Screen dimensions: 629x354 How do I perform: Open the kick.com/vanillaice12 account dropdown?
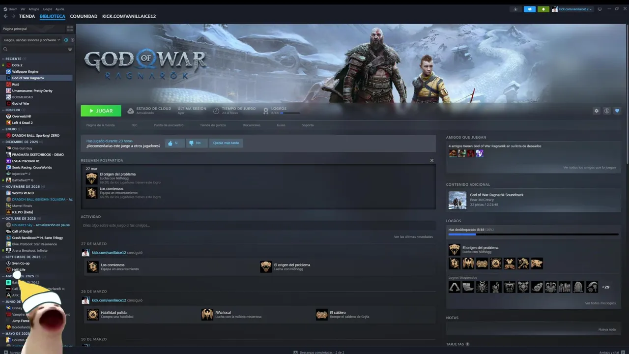pos(572,9)
